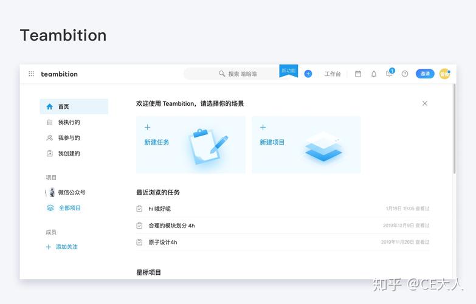Select 首页 in the sidebar
476x304 pixels.
[x=74, y=106]
